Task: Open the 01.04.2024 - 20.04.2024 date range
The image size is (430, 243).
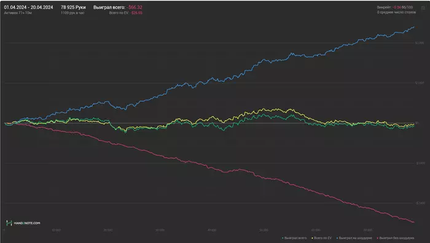Action: pyautogui.click(x=28, y=7)
